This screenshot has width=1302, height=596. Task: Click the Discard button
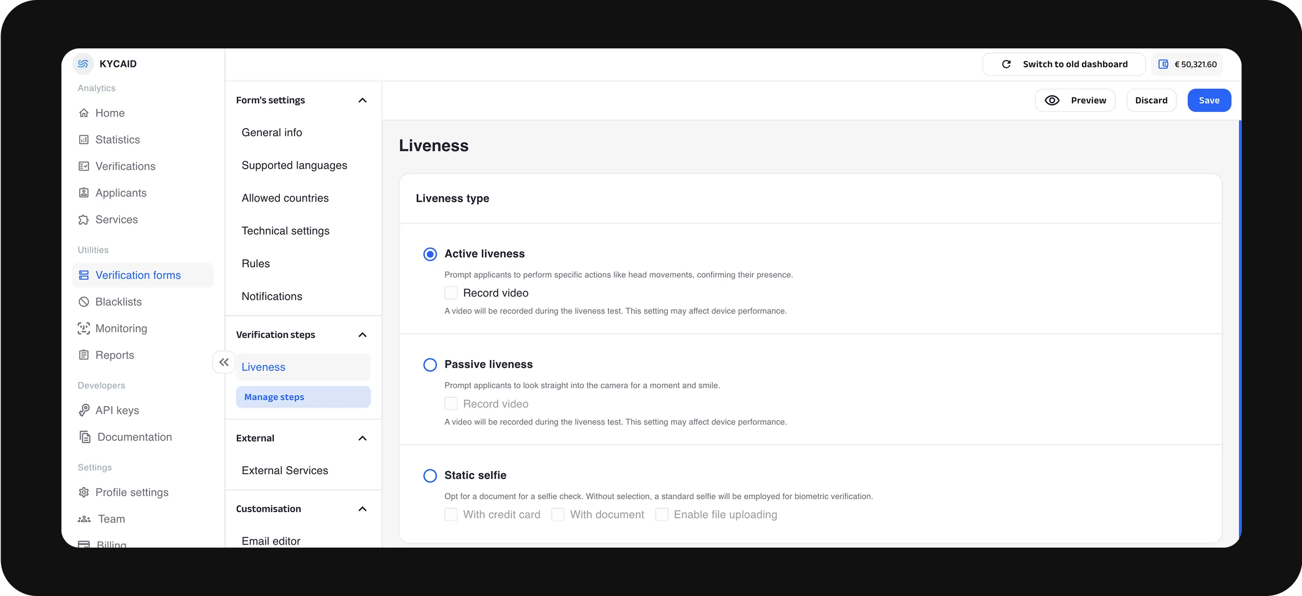(x=1151, y=100)
